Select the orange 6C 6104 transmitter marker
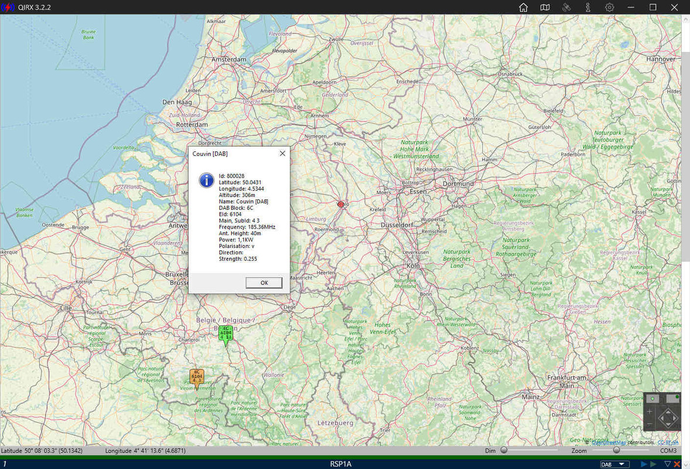The width and height of the screenshot is (690, 469). (197, 379)
